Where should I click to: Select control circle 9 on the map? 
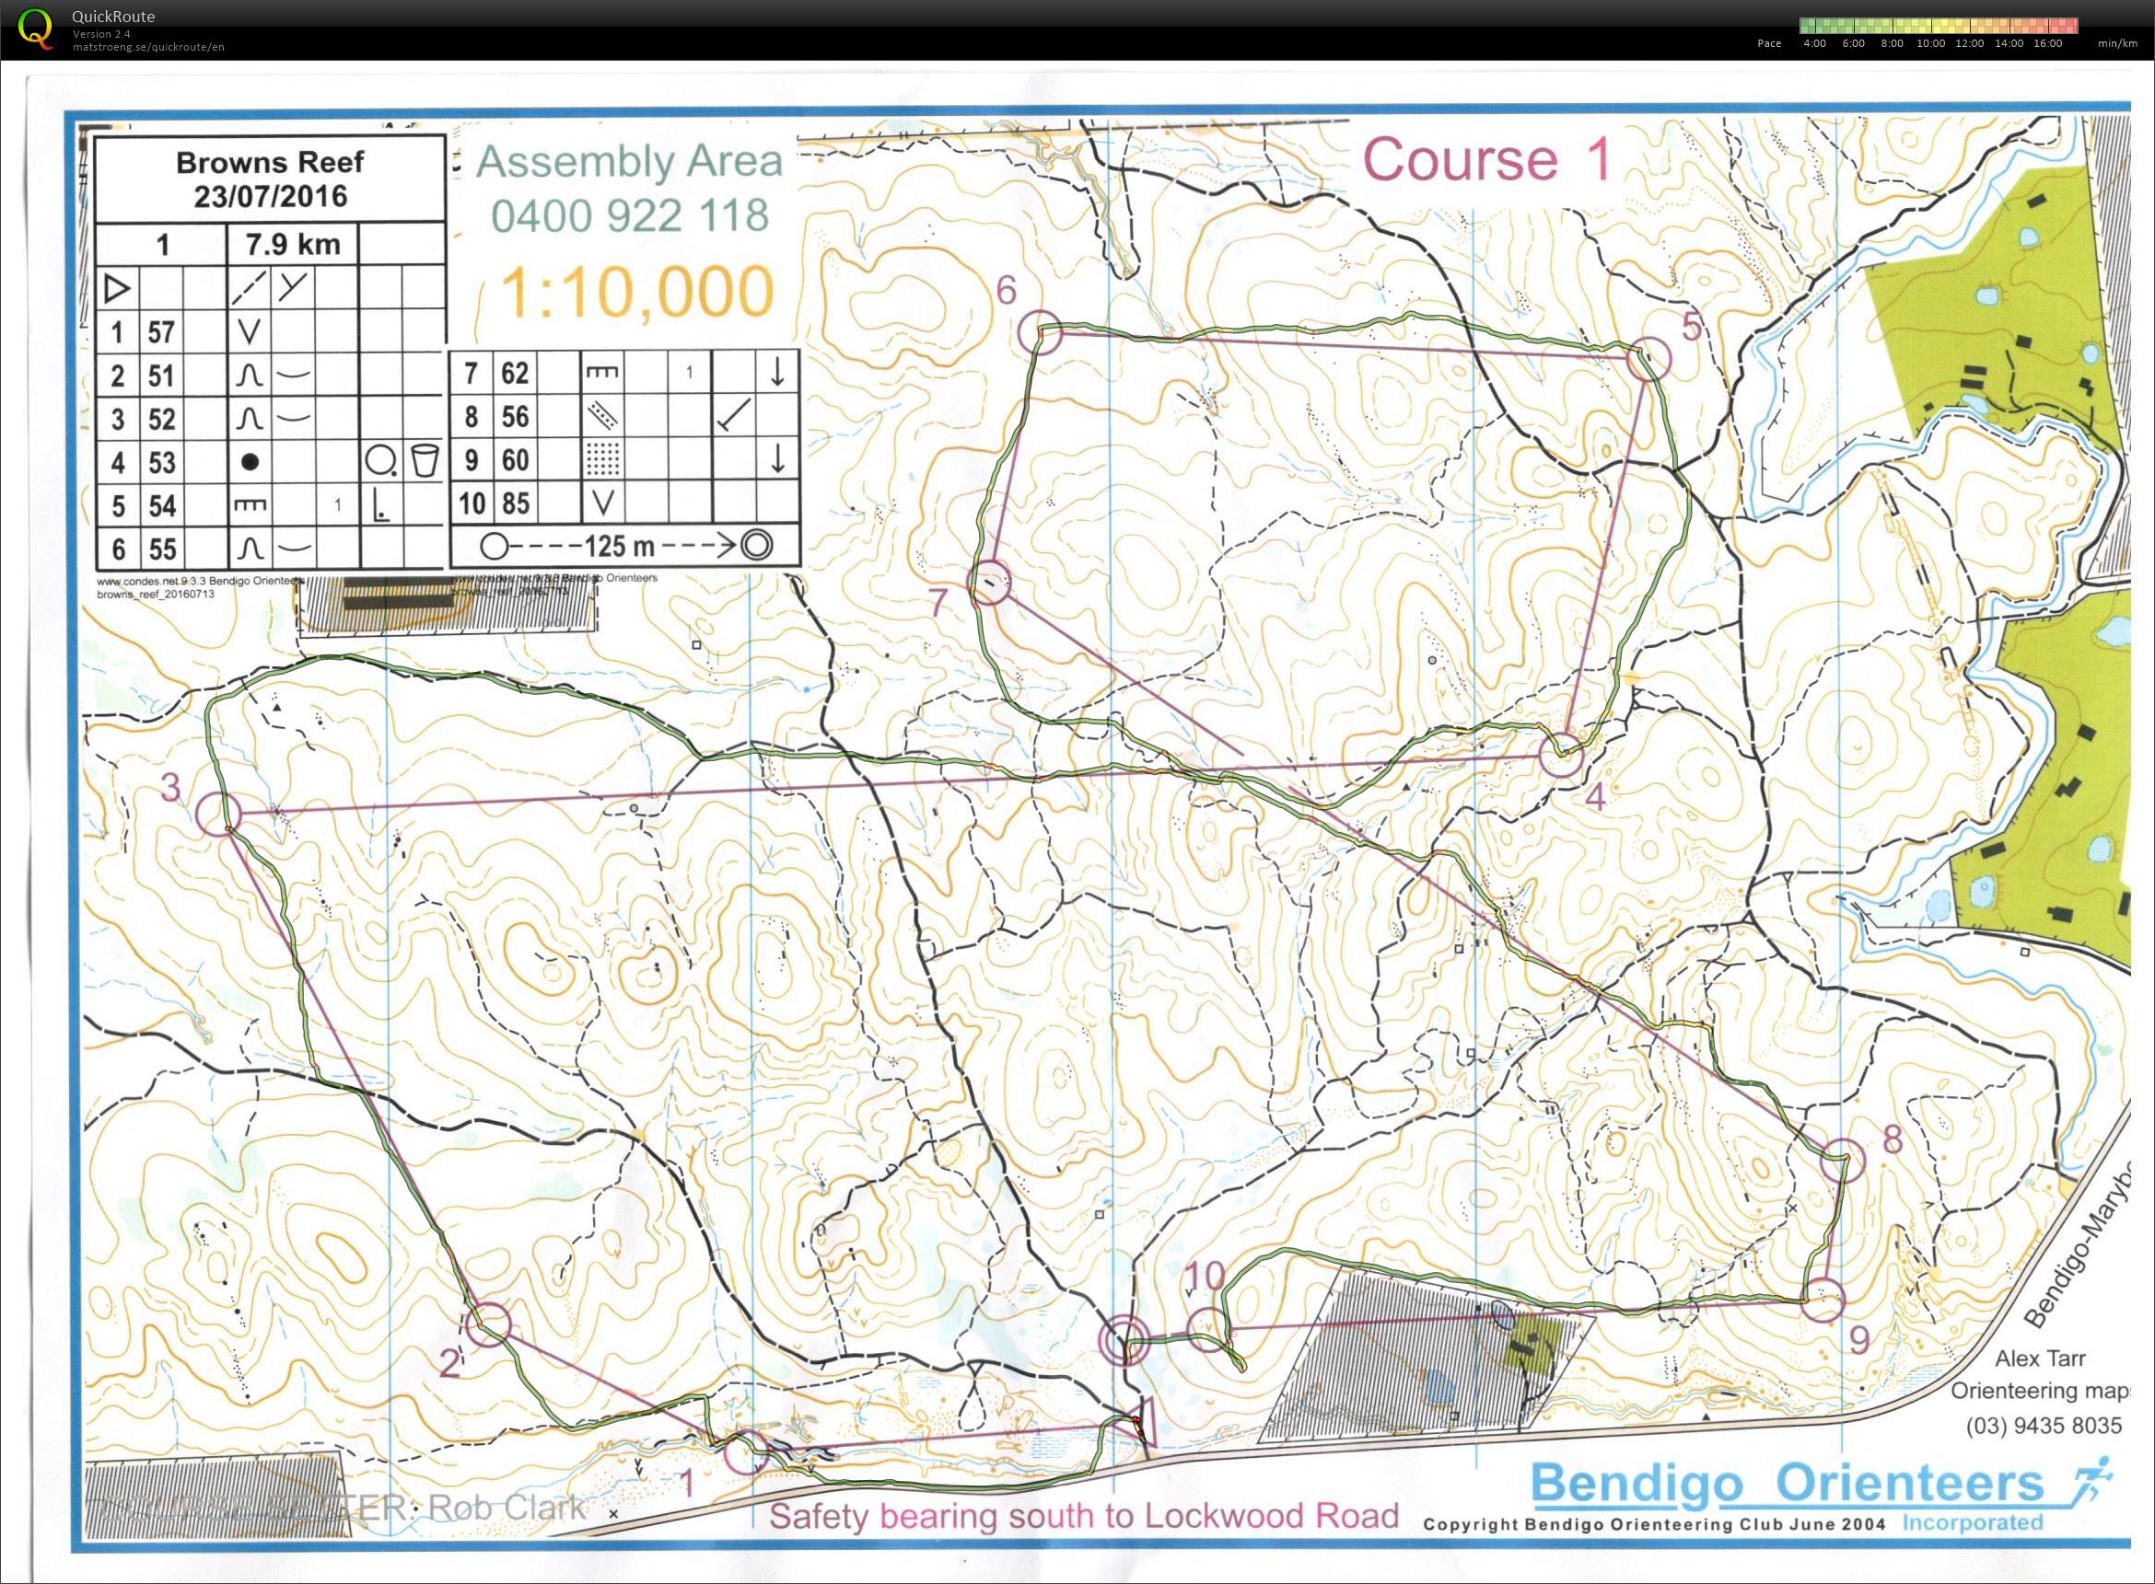pyautogui.click(x=1823, y=1300)
